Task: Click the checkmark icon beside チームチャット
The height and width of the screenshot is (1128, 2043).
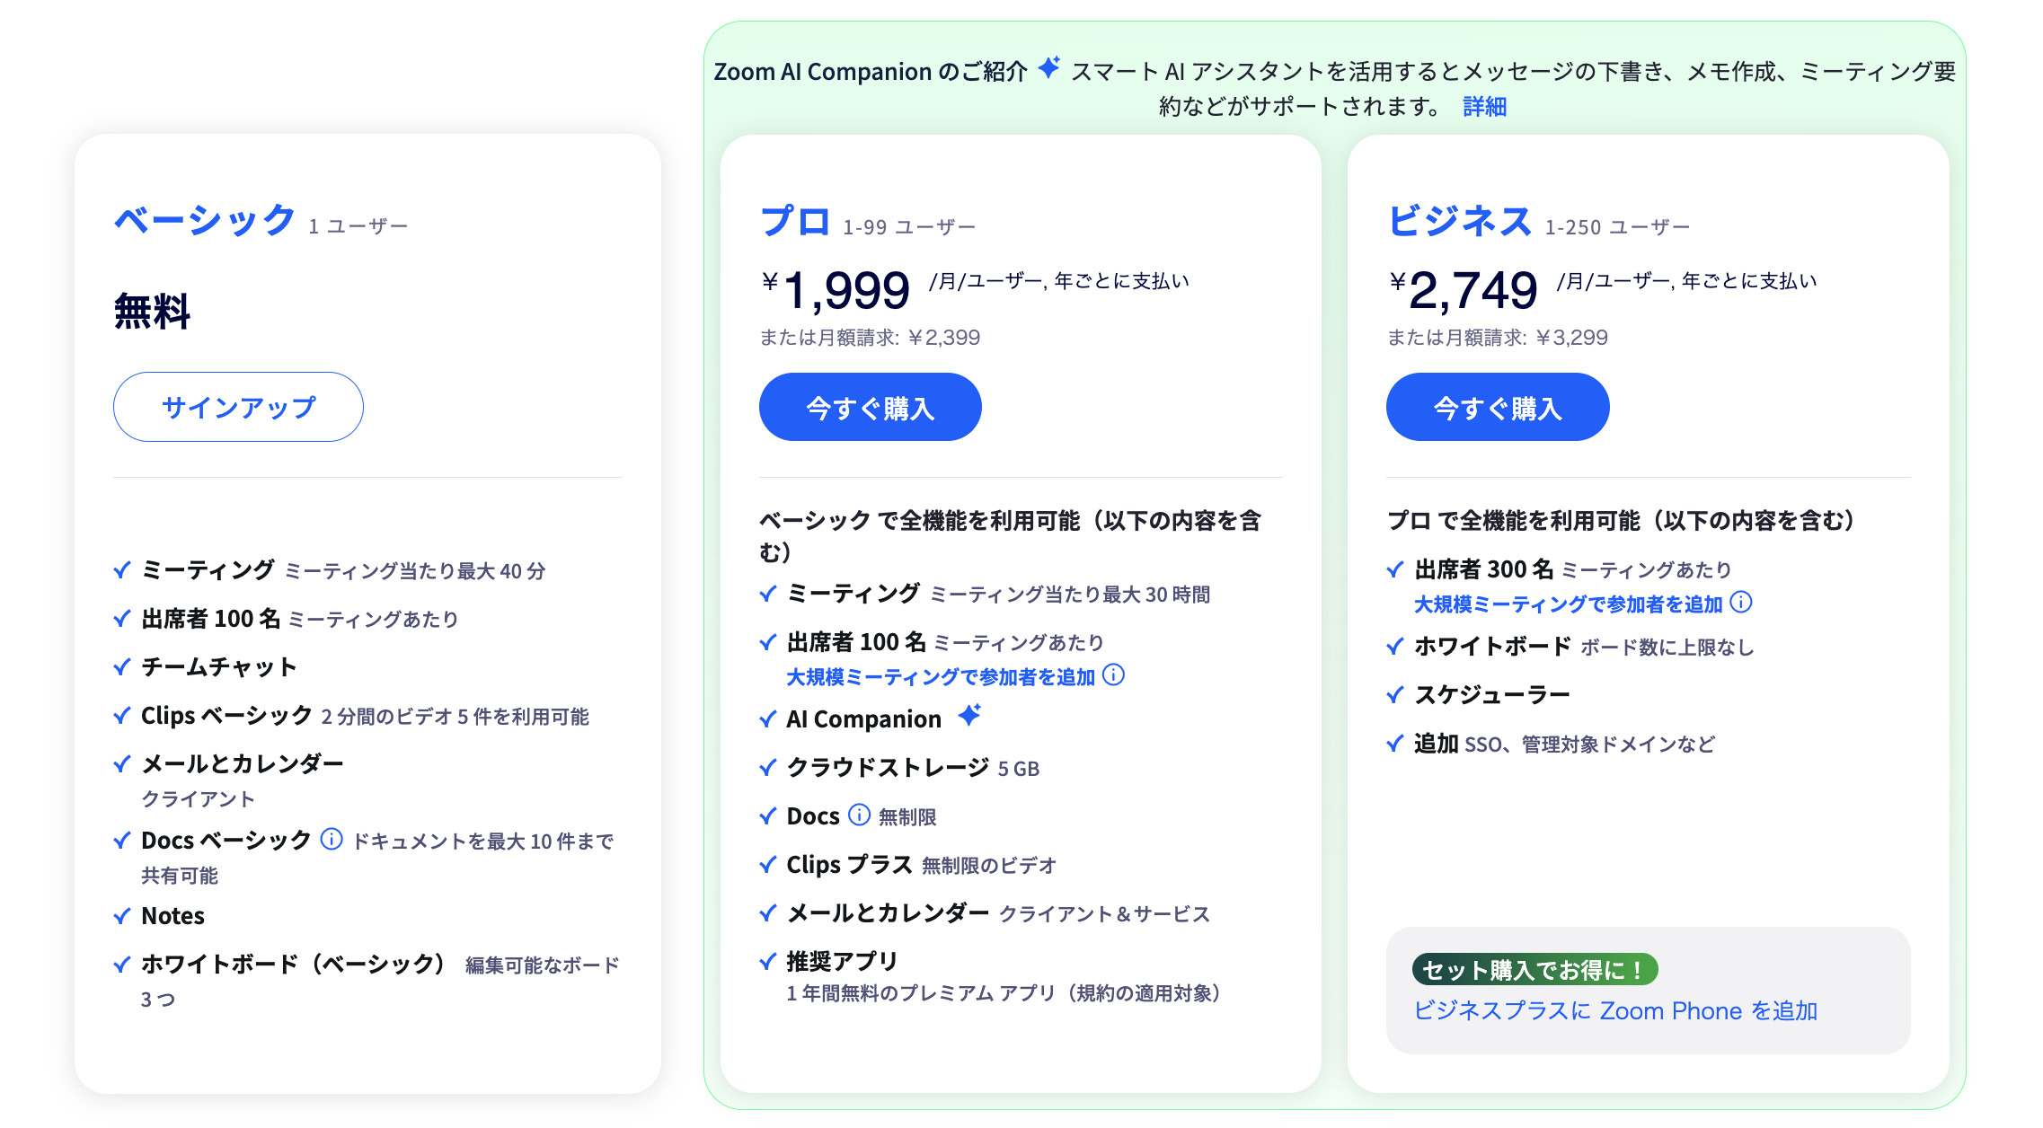Action: (122, 667)
